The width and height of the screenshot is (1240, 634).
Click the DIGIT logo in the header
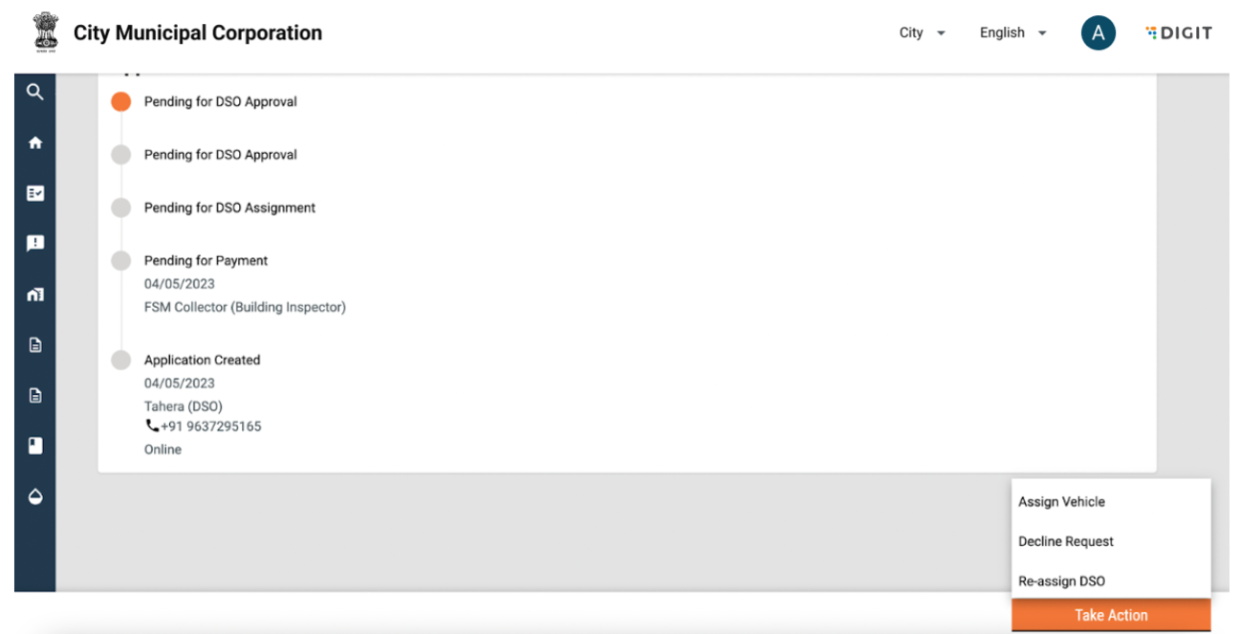[x=1178, y=33]
